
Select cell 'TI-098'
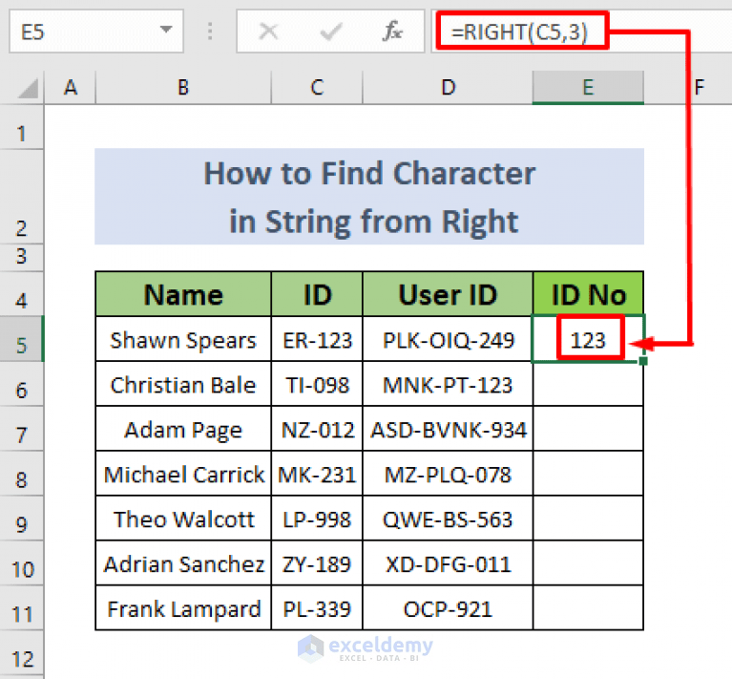click(x=317, y=384)
